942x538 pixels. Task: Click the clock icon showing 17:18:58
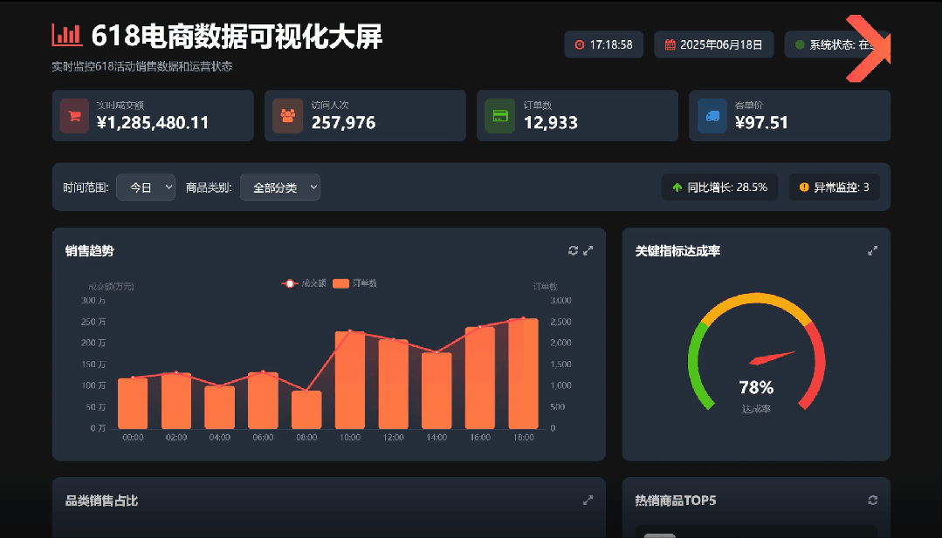click(578, 44)
